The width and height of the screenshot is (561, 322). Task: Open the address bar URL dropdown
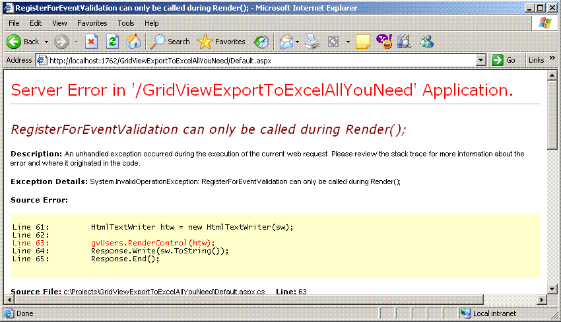(x=481, y=60)
